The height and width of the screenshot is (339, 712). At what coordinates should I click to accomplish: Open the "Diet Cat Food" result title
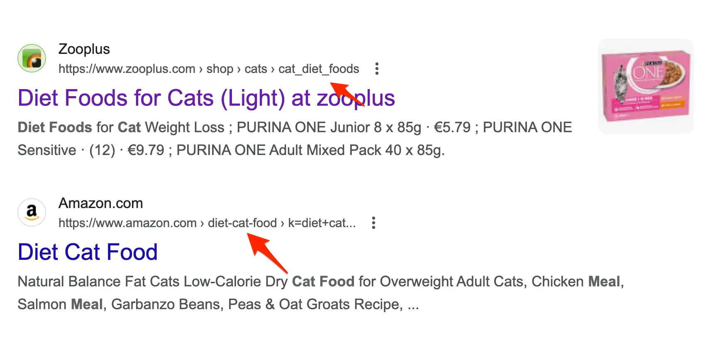[x=88, y=252]
